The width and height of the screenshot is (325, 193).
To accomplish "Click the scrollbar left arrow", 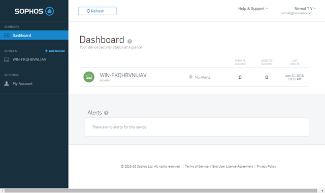I will 2,191.
